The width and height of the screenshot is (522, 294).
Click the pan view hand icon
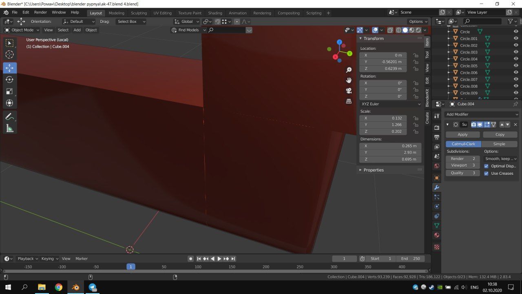coord(349,80)
